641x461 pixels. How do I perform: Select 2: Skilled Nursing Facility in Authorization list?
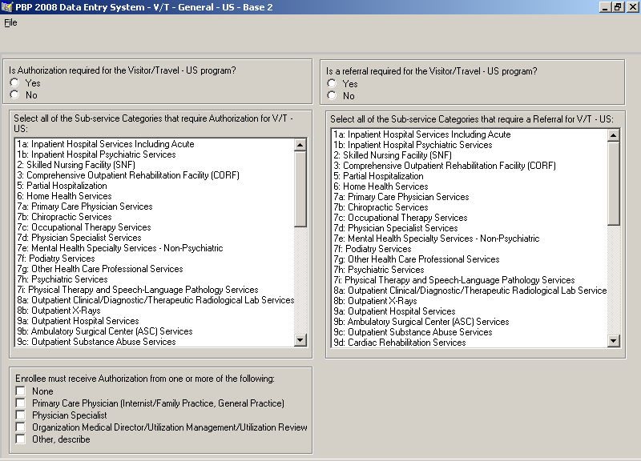155,165
